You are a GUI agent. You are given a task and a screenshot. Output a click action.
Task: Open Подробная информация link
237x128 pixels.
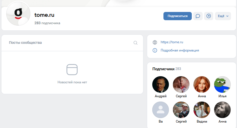point(180,50)
